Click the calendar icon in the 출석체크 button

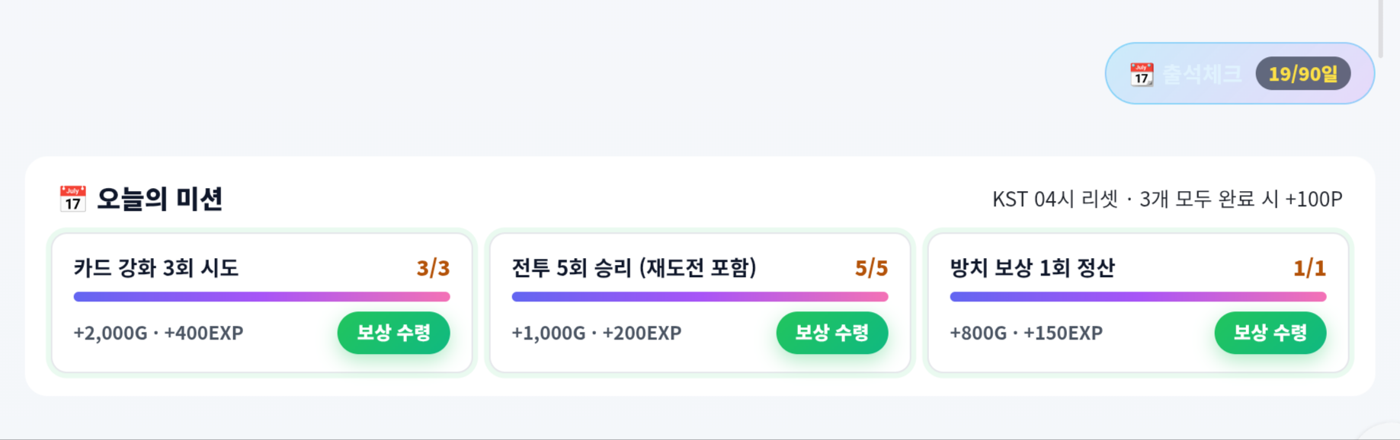[x=1141, y=74]
